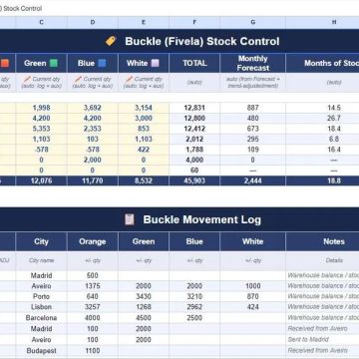The width and height of the screenshot is (359, 359).
Task: Select grand total cell 45,903
Action: click(x=194, y=180)
